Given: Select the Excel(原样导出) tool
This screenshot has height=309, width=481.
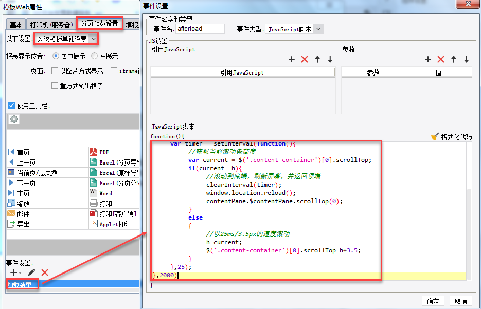Looking at the screenshot, I should click(x=114, y=173).
